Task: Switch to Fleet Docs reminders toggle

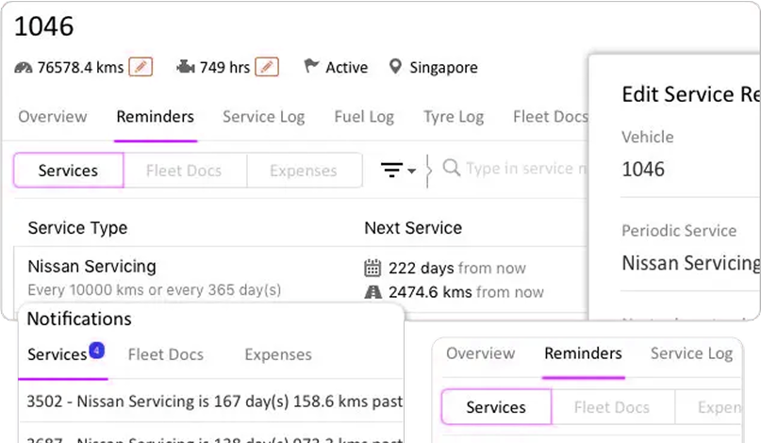Action: (184, 171)
